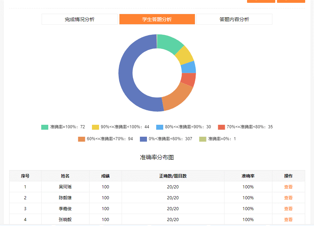Viewport: 314px width, 226px height.
Task: Click the 正确数/题目数 column header
Action: (x=172, y=176)
